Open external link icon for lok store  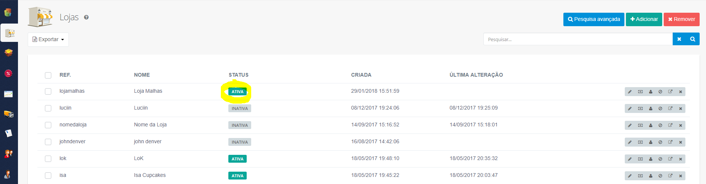670,159
